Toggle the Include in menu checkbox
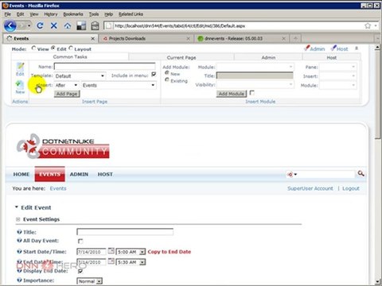Screen dimensions: 382x286 coord(154,75)
